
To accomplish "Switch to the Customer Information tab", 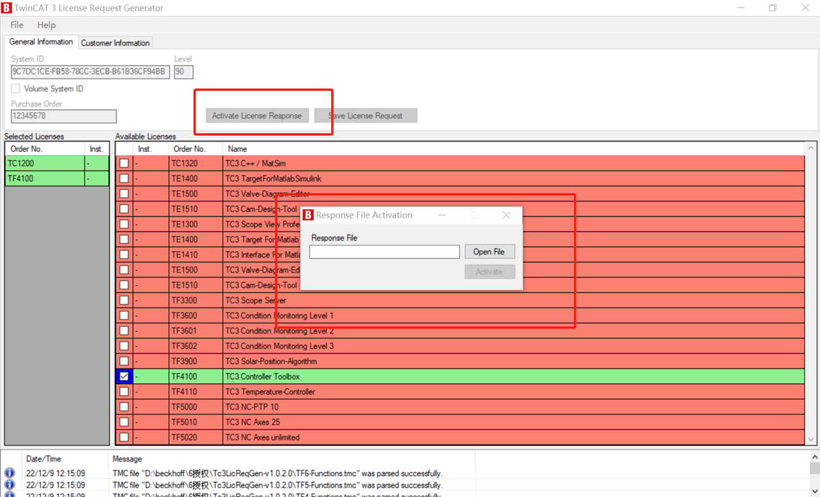I will [115, 43].
